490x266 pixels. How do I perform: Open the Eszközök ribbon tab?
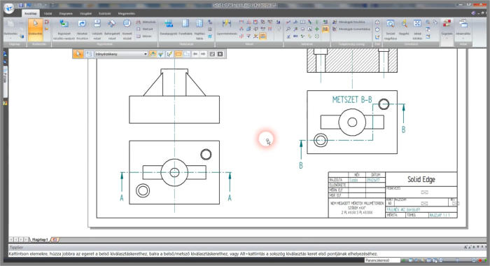[x=105, y=13]
